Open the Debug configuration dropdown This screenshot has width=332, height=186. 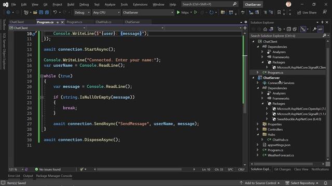(x=82, y=12)
